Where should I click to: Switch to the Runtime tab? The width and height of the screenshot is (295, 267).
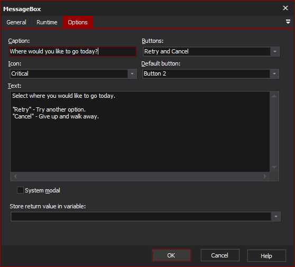point(47,22)
